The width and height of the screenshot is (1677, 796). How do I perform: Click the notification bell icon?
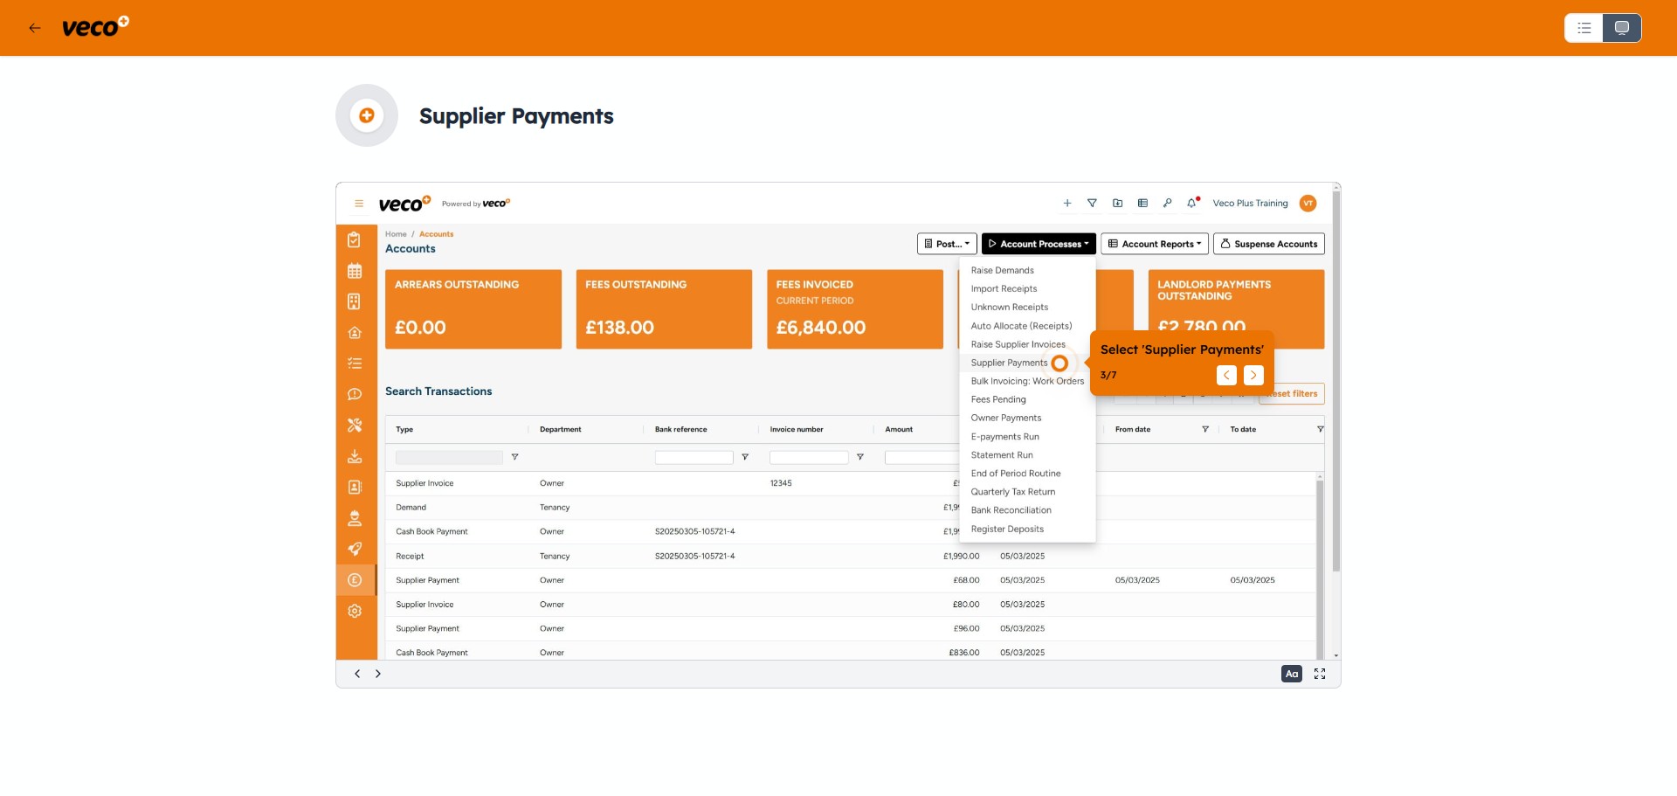(x=1191, y=204)
